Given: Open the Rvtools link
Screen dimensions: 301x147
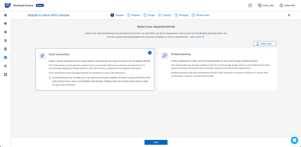Looking at the screenshot, I should (x=85, y=73).
